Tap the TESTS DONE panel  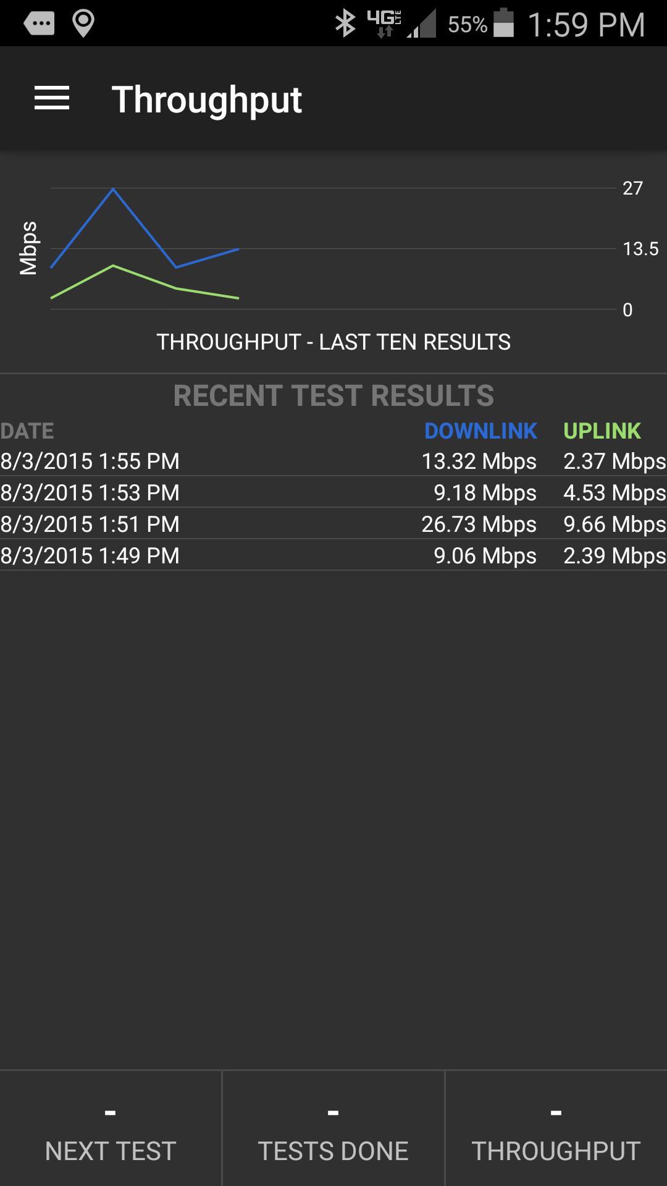pyautogui.click(x=333, y=1129)
